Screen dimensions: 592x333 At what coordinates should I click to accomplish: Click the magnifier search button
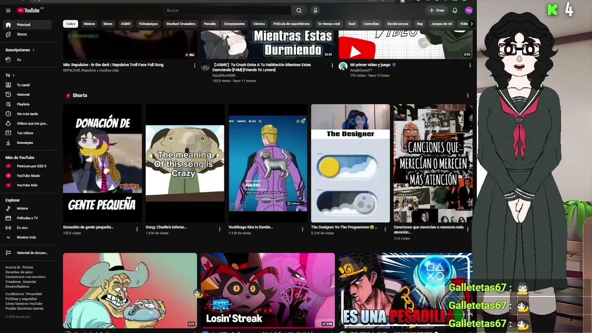click(299, 10)
